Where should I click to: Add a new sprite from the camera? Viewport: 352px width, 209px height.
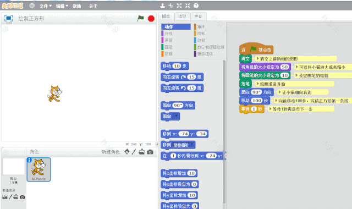click(150, 152)
